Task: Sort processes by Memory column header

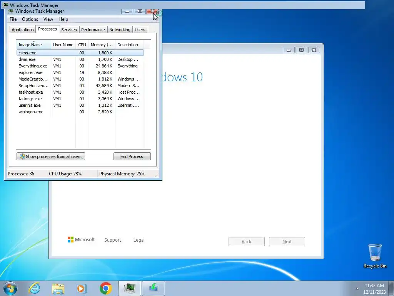Action: click(x=102, y=45)
